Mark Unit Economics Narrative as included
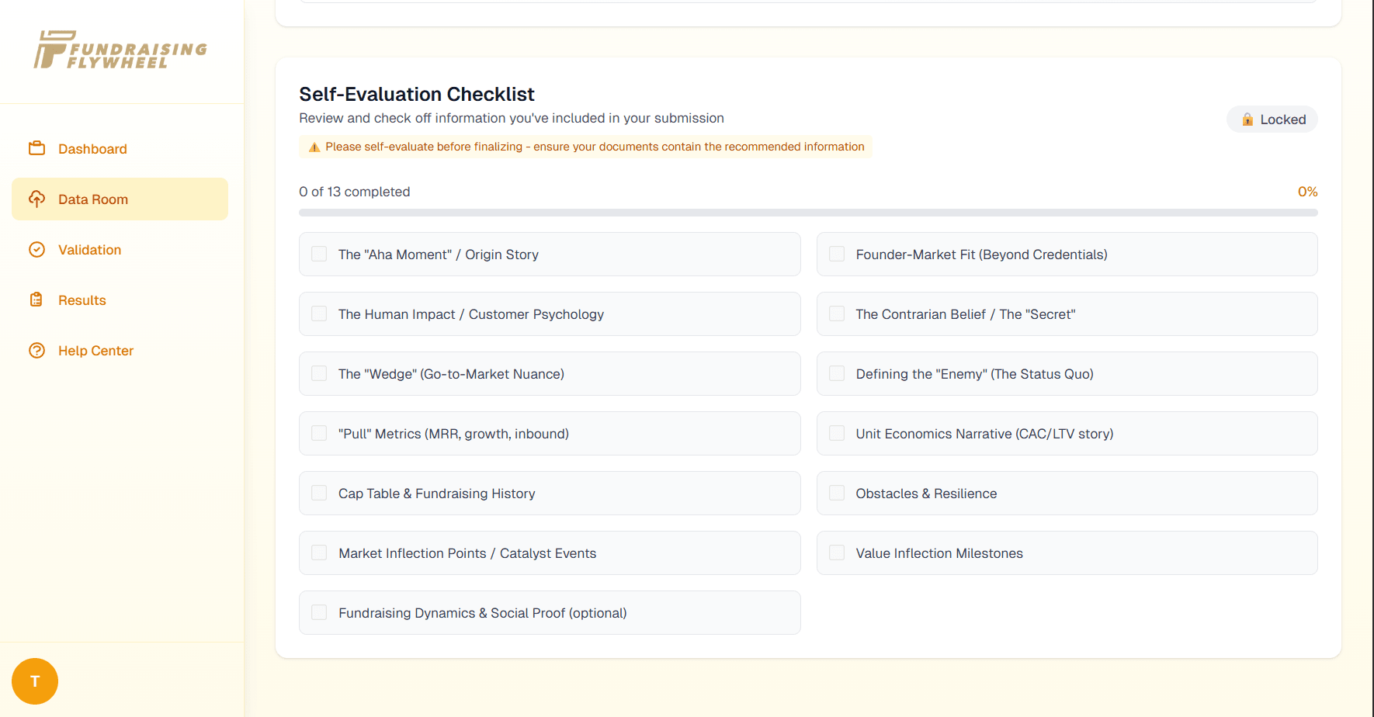1374x717 pixels. (x=837, y=433)
